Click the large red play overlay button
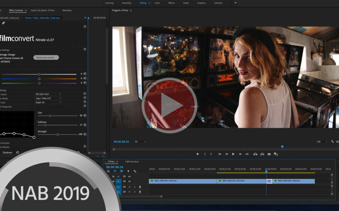339x211 pixels. (x=169, y=105)
